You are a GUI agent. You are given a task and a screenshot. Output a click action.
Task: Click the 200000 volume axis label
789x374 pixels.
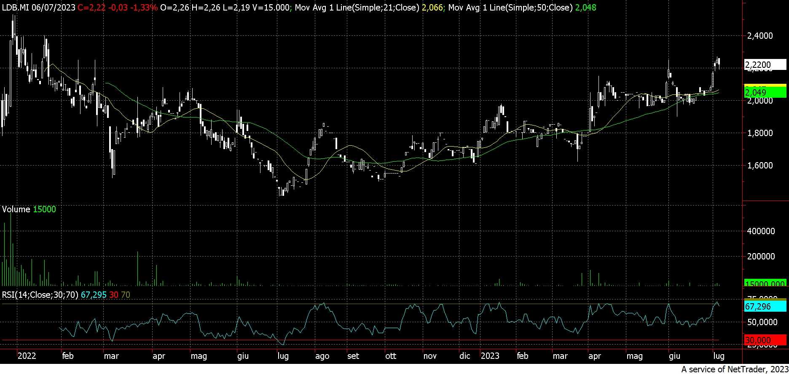coord(761,256)
